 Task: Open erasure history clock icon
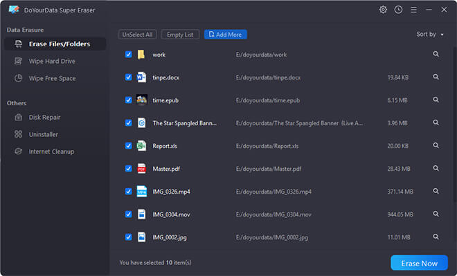398,10
